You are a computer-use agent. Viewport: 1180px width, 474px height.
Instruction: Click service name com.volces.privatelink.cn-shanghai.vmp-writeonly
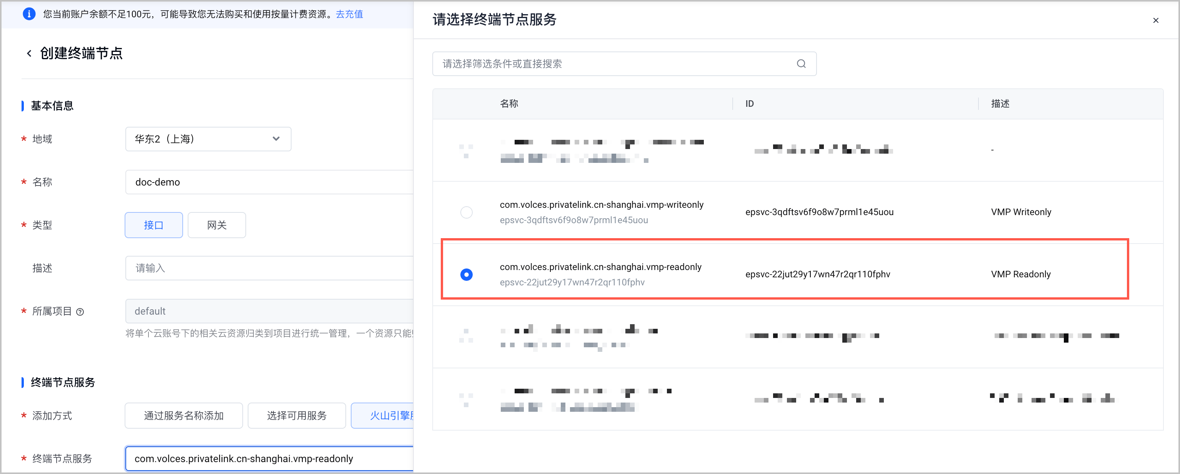tap(602, 204)
